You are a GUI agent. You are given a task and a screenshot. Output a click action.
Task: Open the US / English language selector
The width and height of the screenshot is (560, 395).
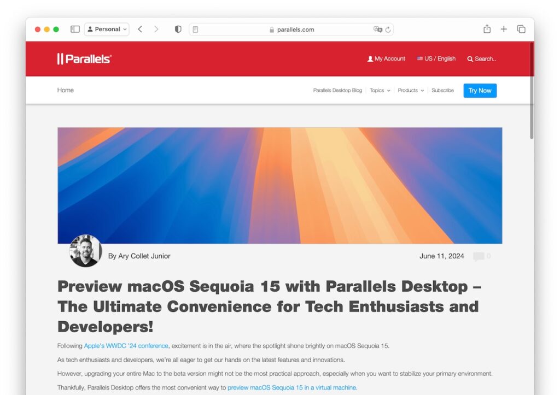436,58
